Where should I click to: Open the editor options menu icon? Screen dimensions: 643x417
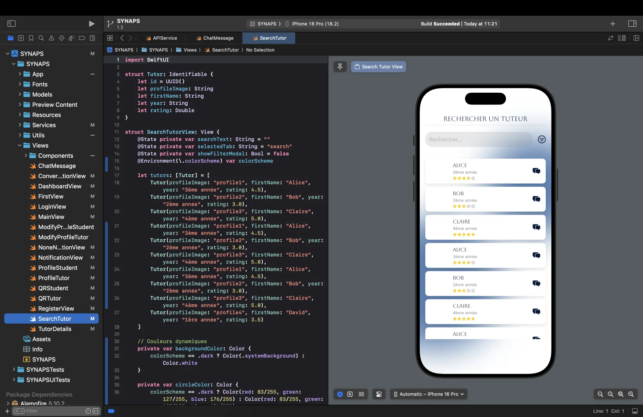click(x=622, y=38)
